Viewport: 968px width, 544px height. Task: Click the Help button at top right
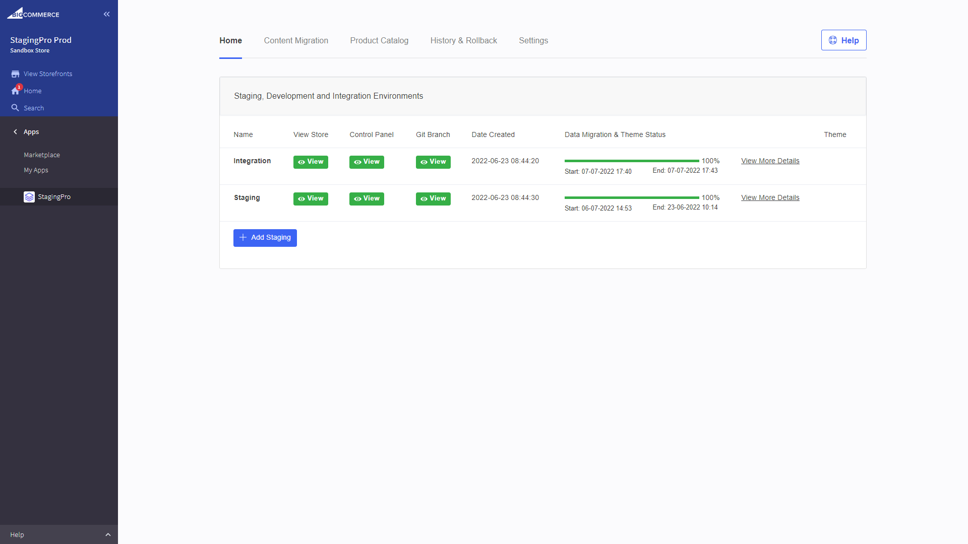click(843, 40)
